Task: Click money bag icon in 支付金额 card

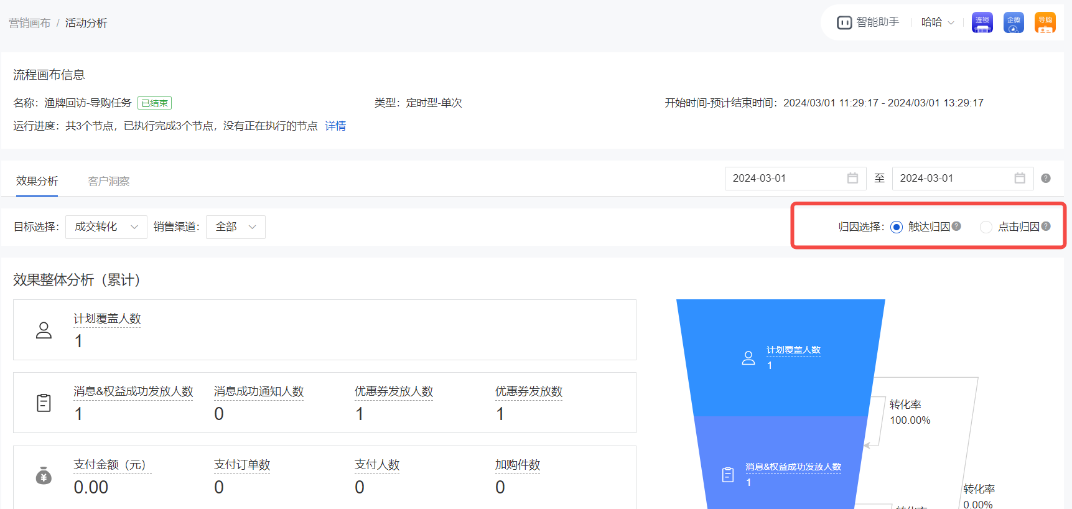Action: (x=44, y=476)
